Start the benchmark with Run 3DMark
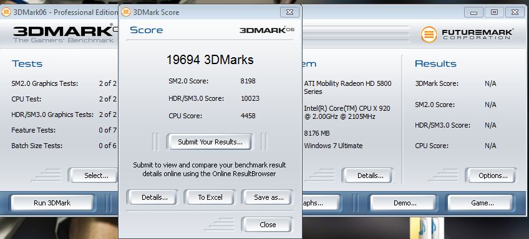The height and width of the screenshot is (239, 529). click(x=52, y=203)
